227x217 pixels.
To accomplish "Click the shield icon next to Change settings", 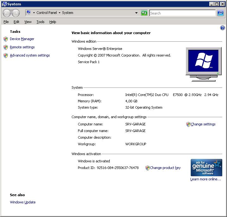I will (x=188, y=124).
